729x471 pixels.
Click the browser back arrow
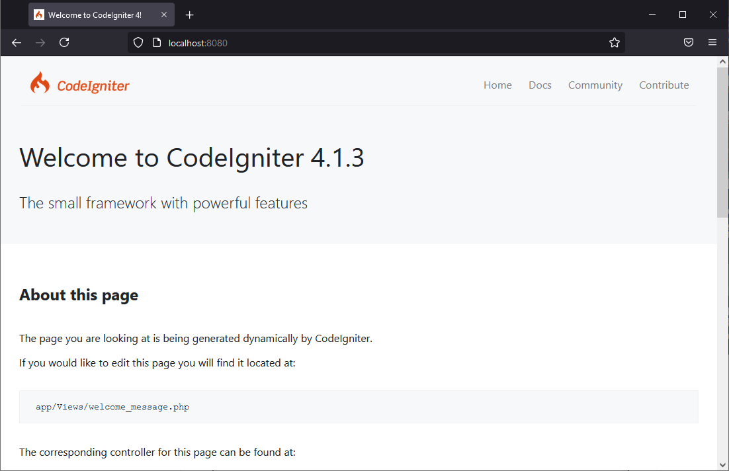pos(17,43)
